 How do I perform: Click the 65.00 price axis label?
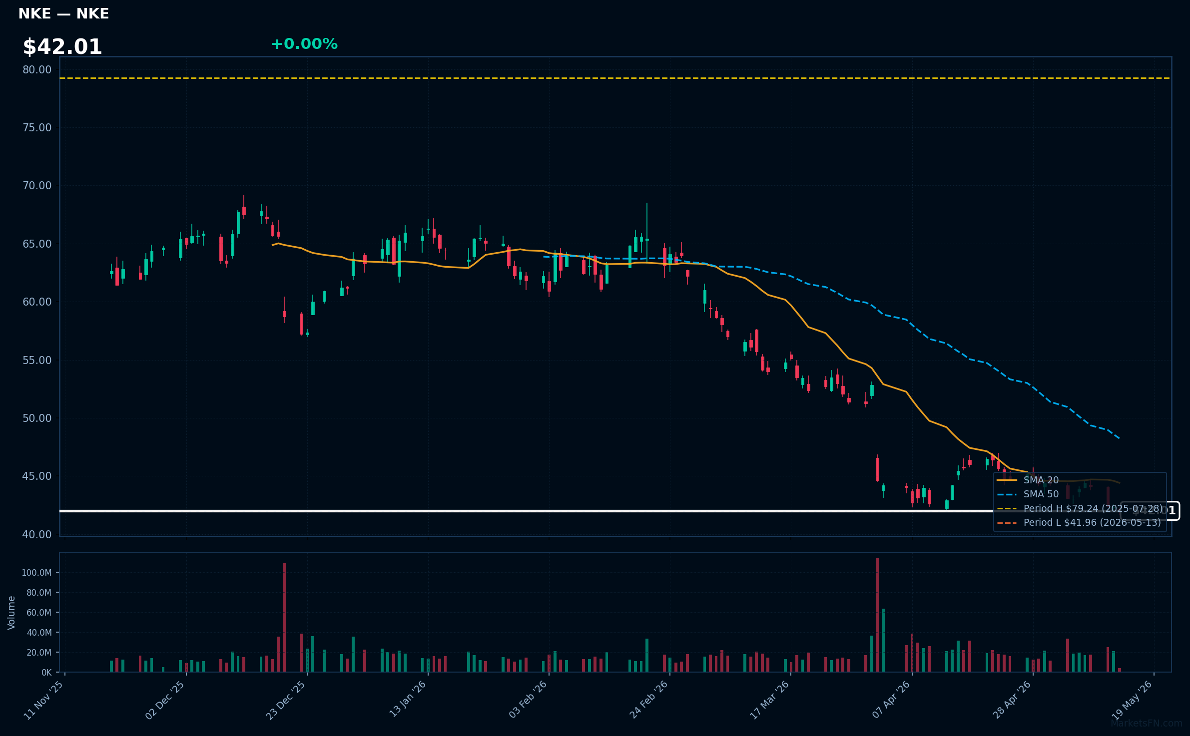point(37,244)
